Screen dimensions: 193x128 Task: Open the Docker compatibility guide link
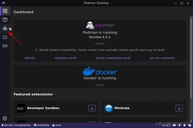(113, 58)
